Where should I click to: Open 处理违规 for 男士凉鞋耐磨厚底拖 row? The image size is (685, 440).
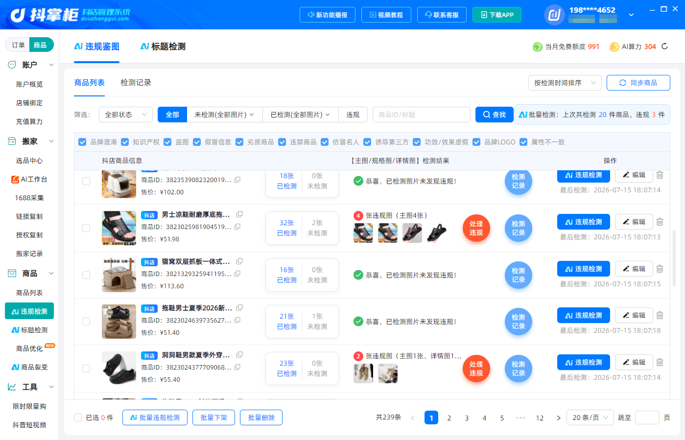(476, 228)
